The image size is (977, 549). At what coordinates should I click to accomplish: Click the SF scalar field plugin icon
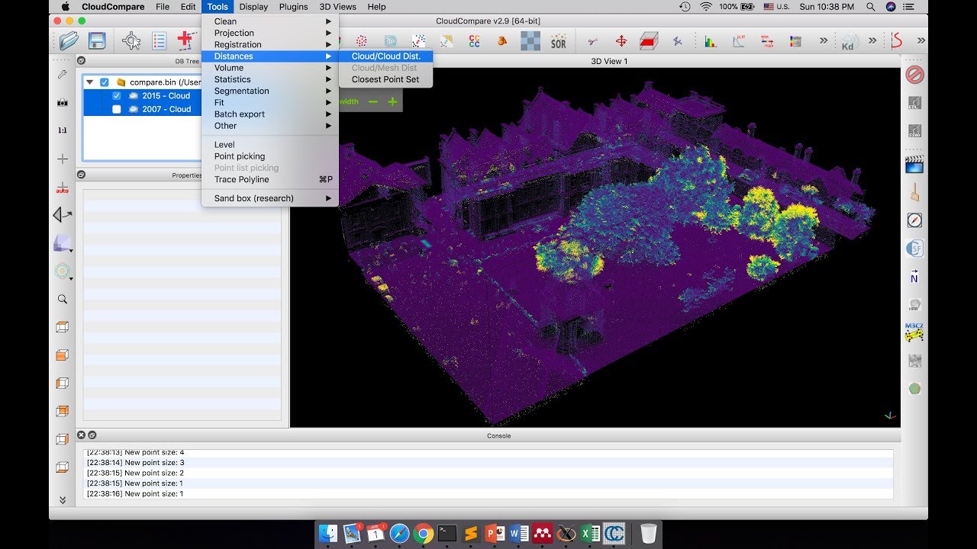914,249
